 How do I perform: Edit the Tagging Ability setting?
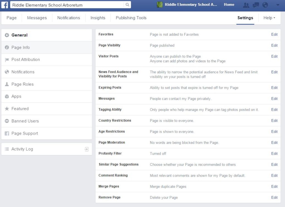point(274,110)
